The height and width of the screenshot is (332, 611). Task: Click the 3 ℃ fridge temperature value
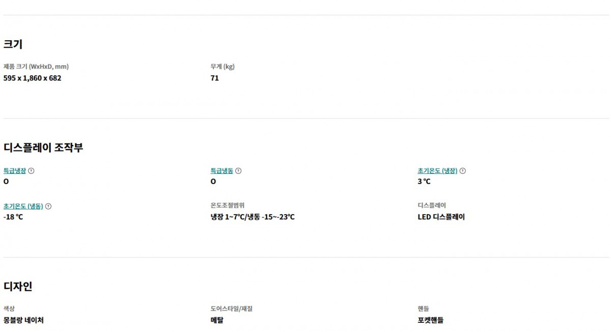pyautogui.click(x=424, y=182)
